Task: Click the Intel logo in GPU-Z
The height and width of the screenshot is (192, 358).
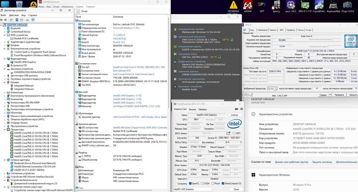Action: (x=234, y=124)
